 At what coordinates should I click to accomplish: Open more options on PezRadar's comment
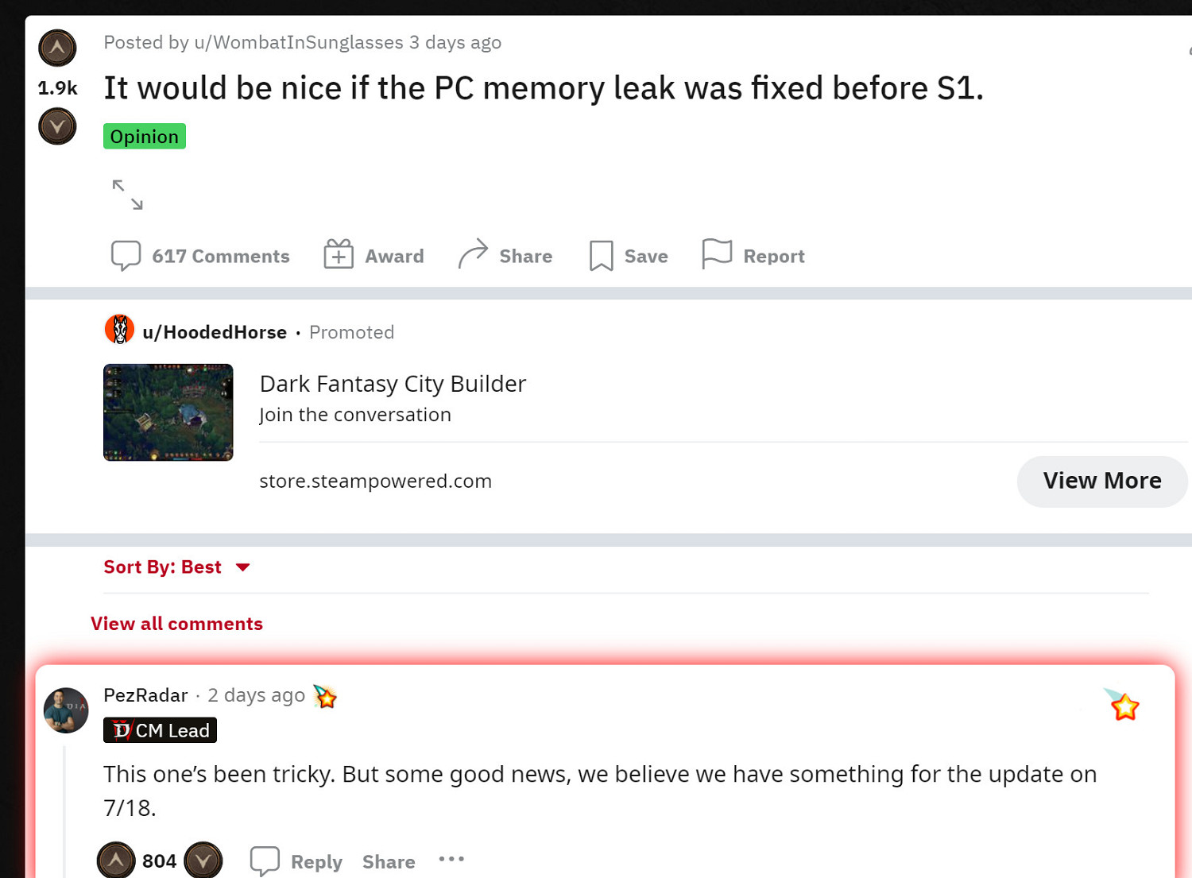[451, 859]
